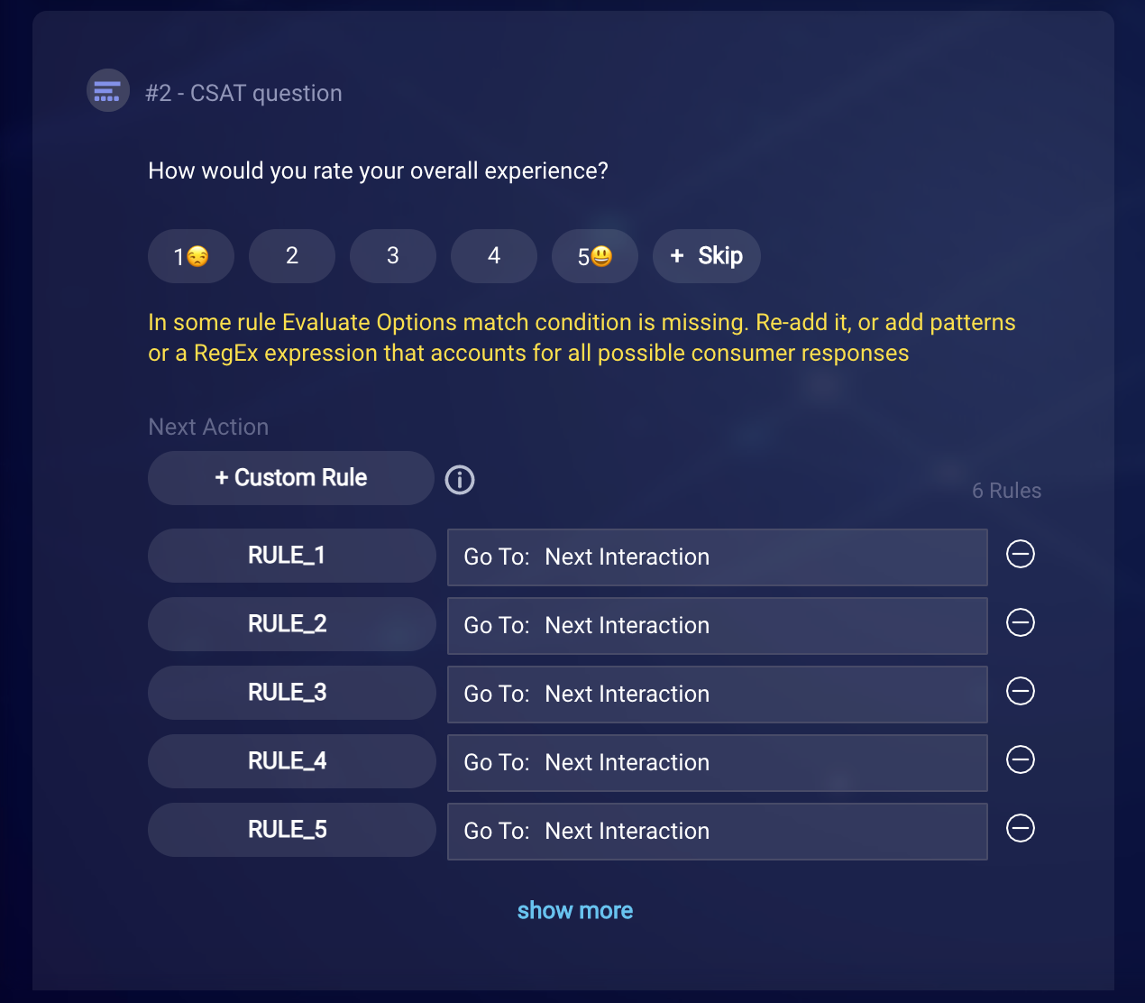This screenshot has width=1145, height=1003.
Task: Open the Custom Rule info icon
Action: [460, 480]
